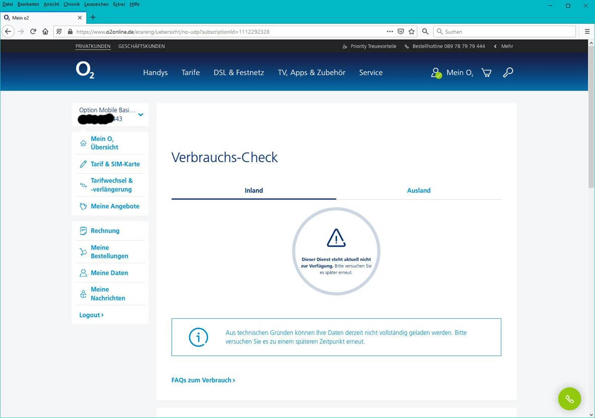Screen dimensions: 595x418
Task: Open the Hilfe menu
Action: coord(135,4)
